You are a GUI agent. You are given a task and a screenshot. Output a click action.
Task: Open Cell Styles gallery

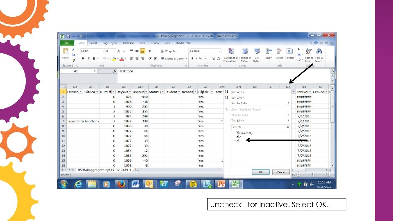257,55
